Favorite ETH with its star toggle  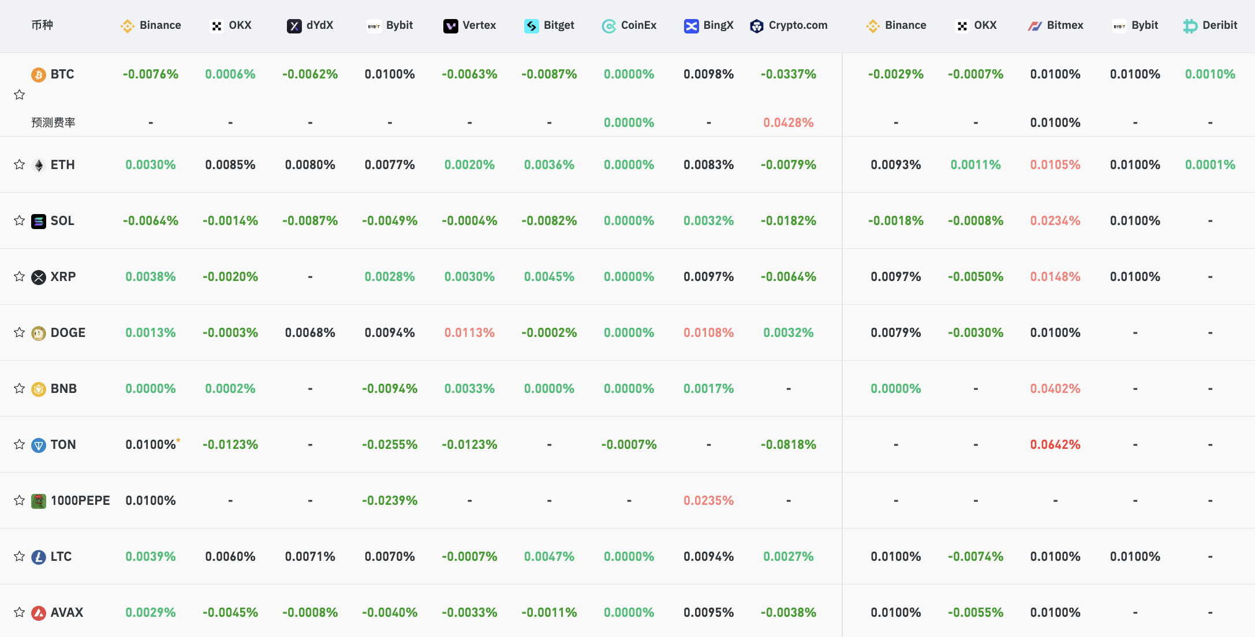(20, 165)
